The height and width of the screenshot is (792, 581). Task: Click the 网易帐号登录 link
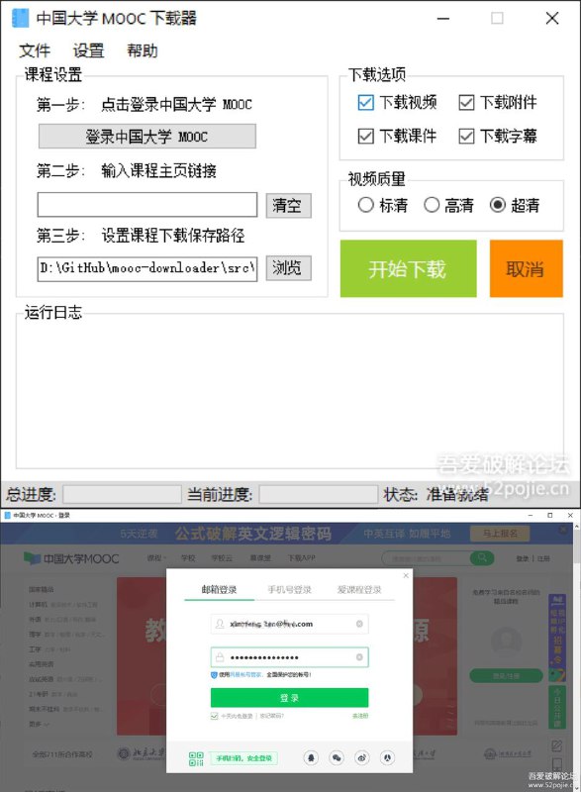[246, 675]
